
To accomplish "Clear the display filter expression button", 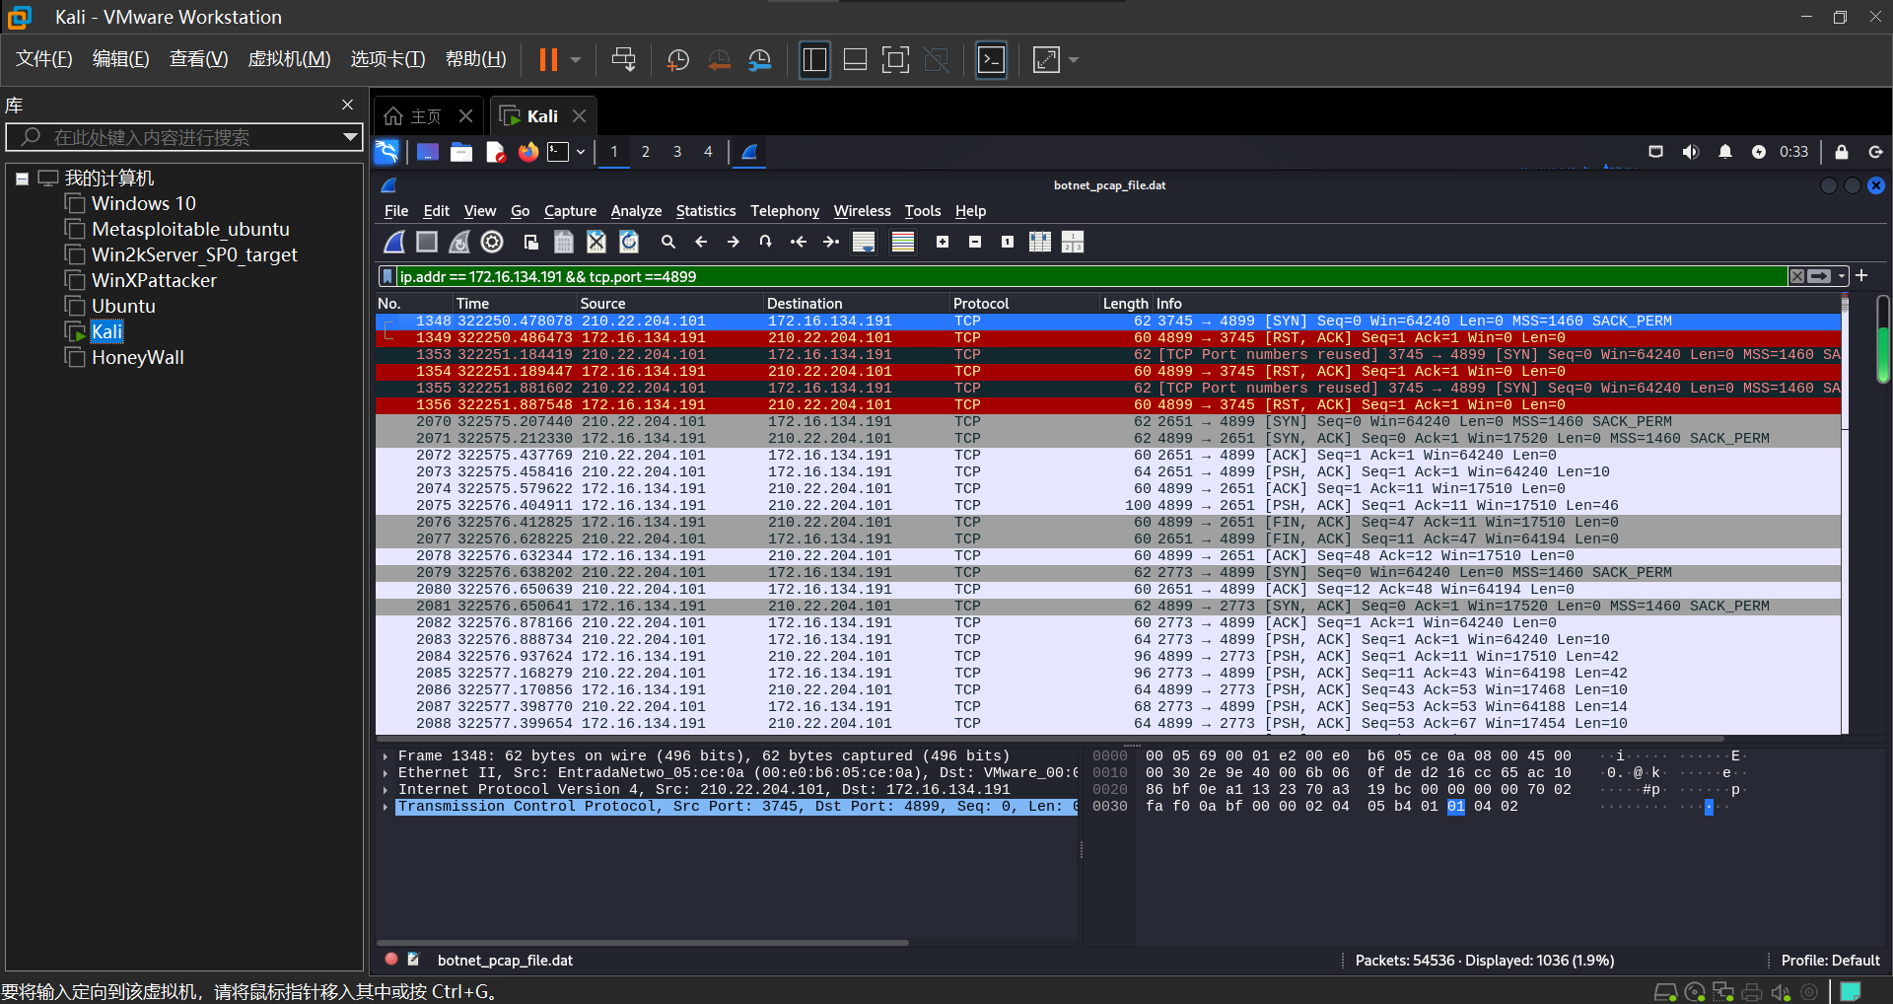I will [x=1797, y=276].
